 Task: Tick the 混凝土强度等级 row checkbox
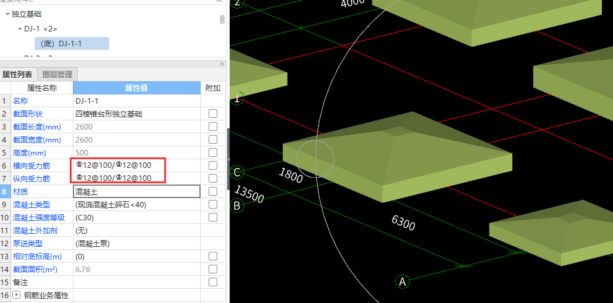pyautogui.click(x=213, y=217)
